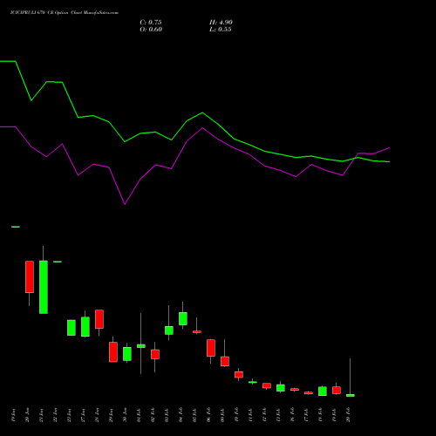
Task: Click the magenta indicator line's lowest dip
Action: pos(125,204)
